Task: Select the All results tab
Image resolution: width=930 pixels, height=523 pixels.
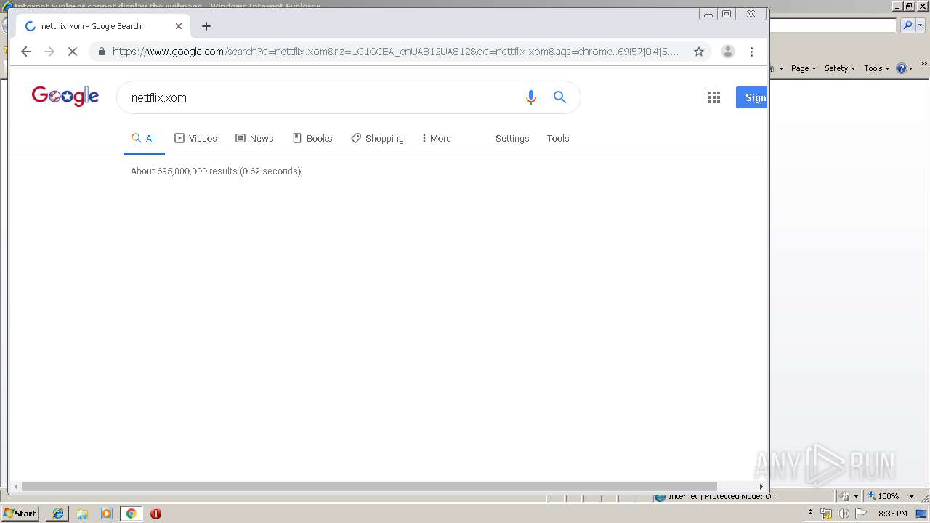Action: (x=144, y=138)
